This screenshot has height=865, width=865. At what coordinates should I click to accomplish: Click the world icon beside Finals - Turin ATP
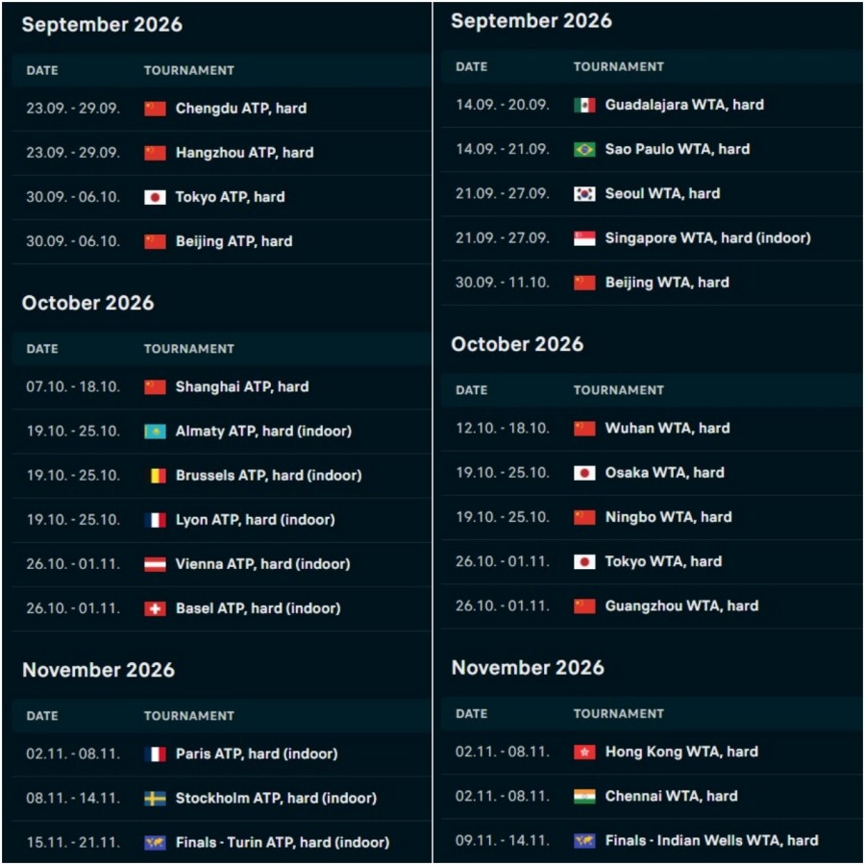coord(155,842)
